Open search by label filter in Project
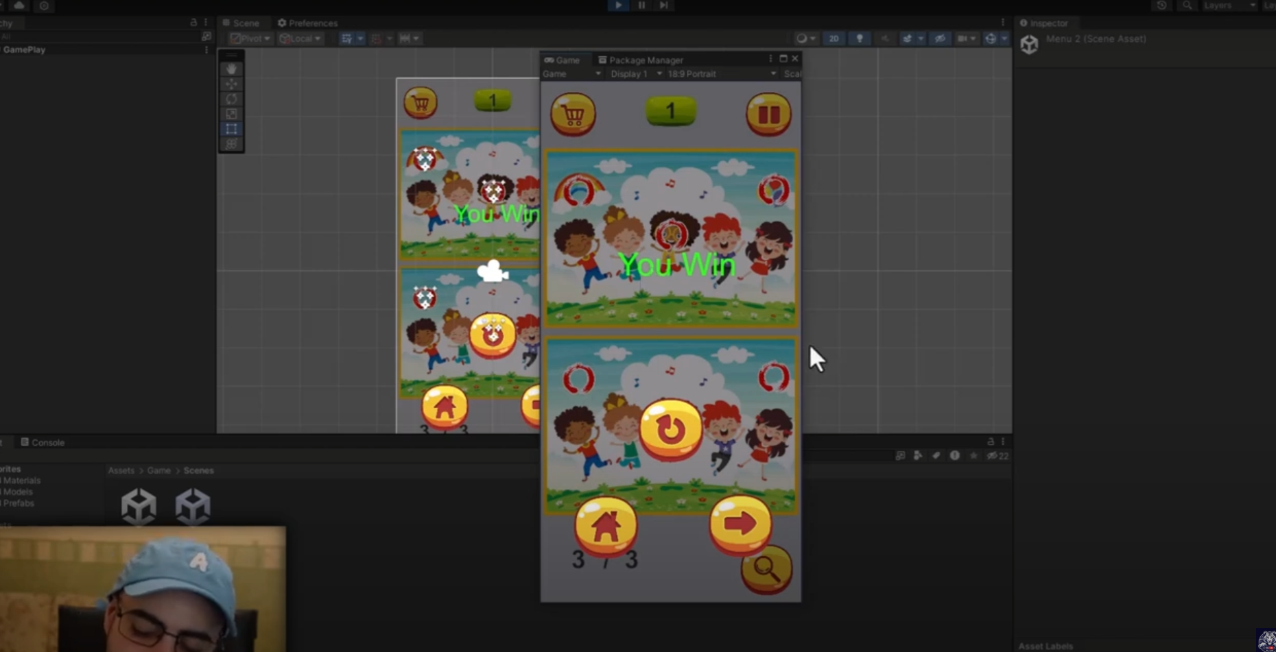The image size is (1276, 652). point(936,455)
